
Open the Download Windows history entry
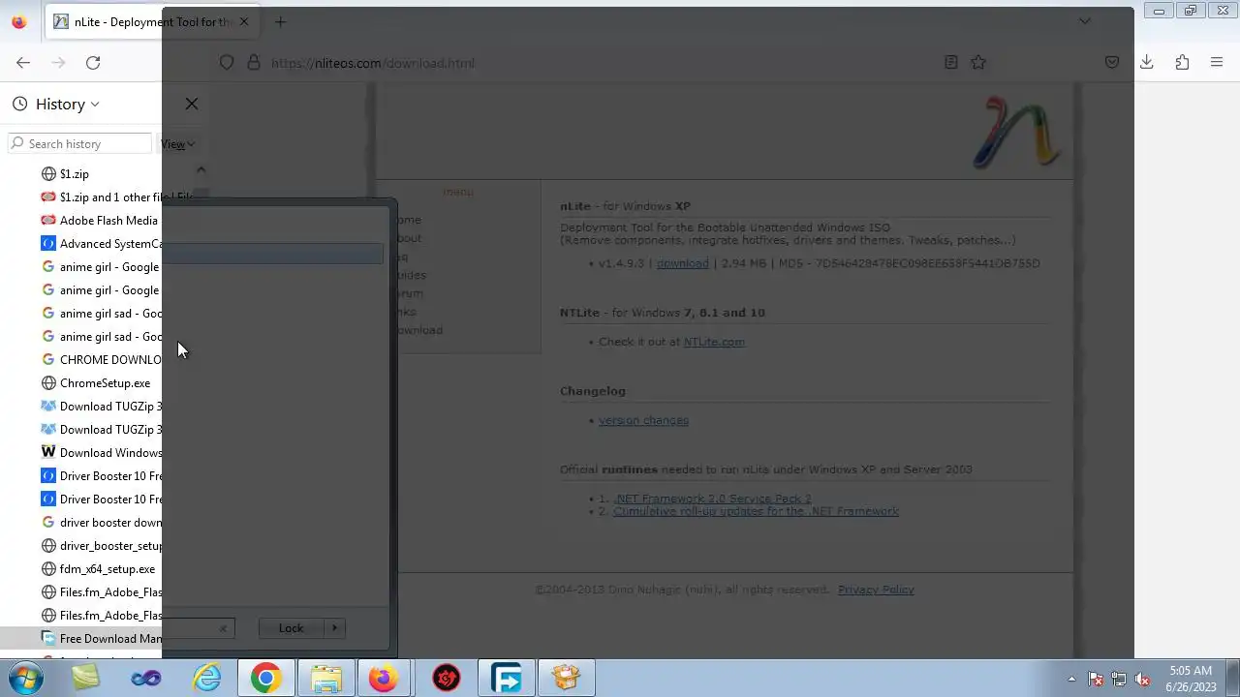(x=101, y=453)
